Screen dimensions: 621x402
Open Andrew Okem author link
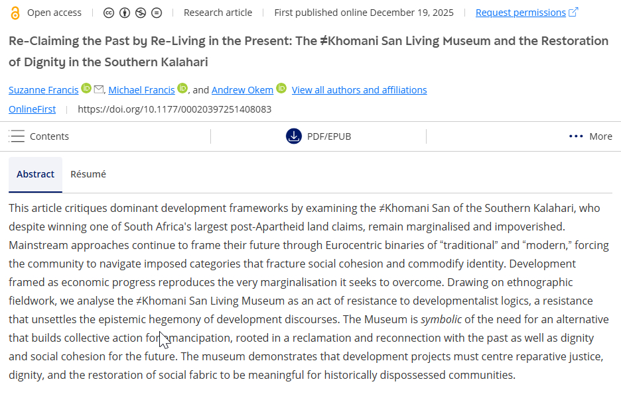[x=242, y=90]
